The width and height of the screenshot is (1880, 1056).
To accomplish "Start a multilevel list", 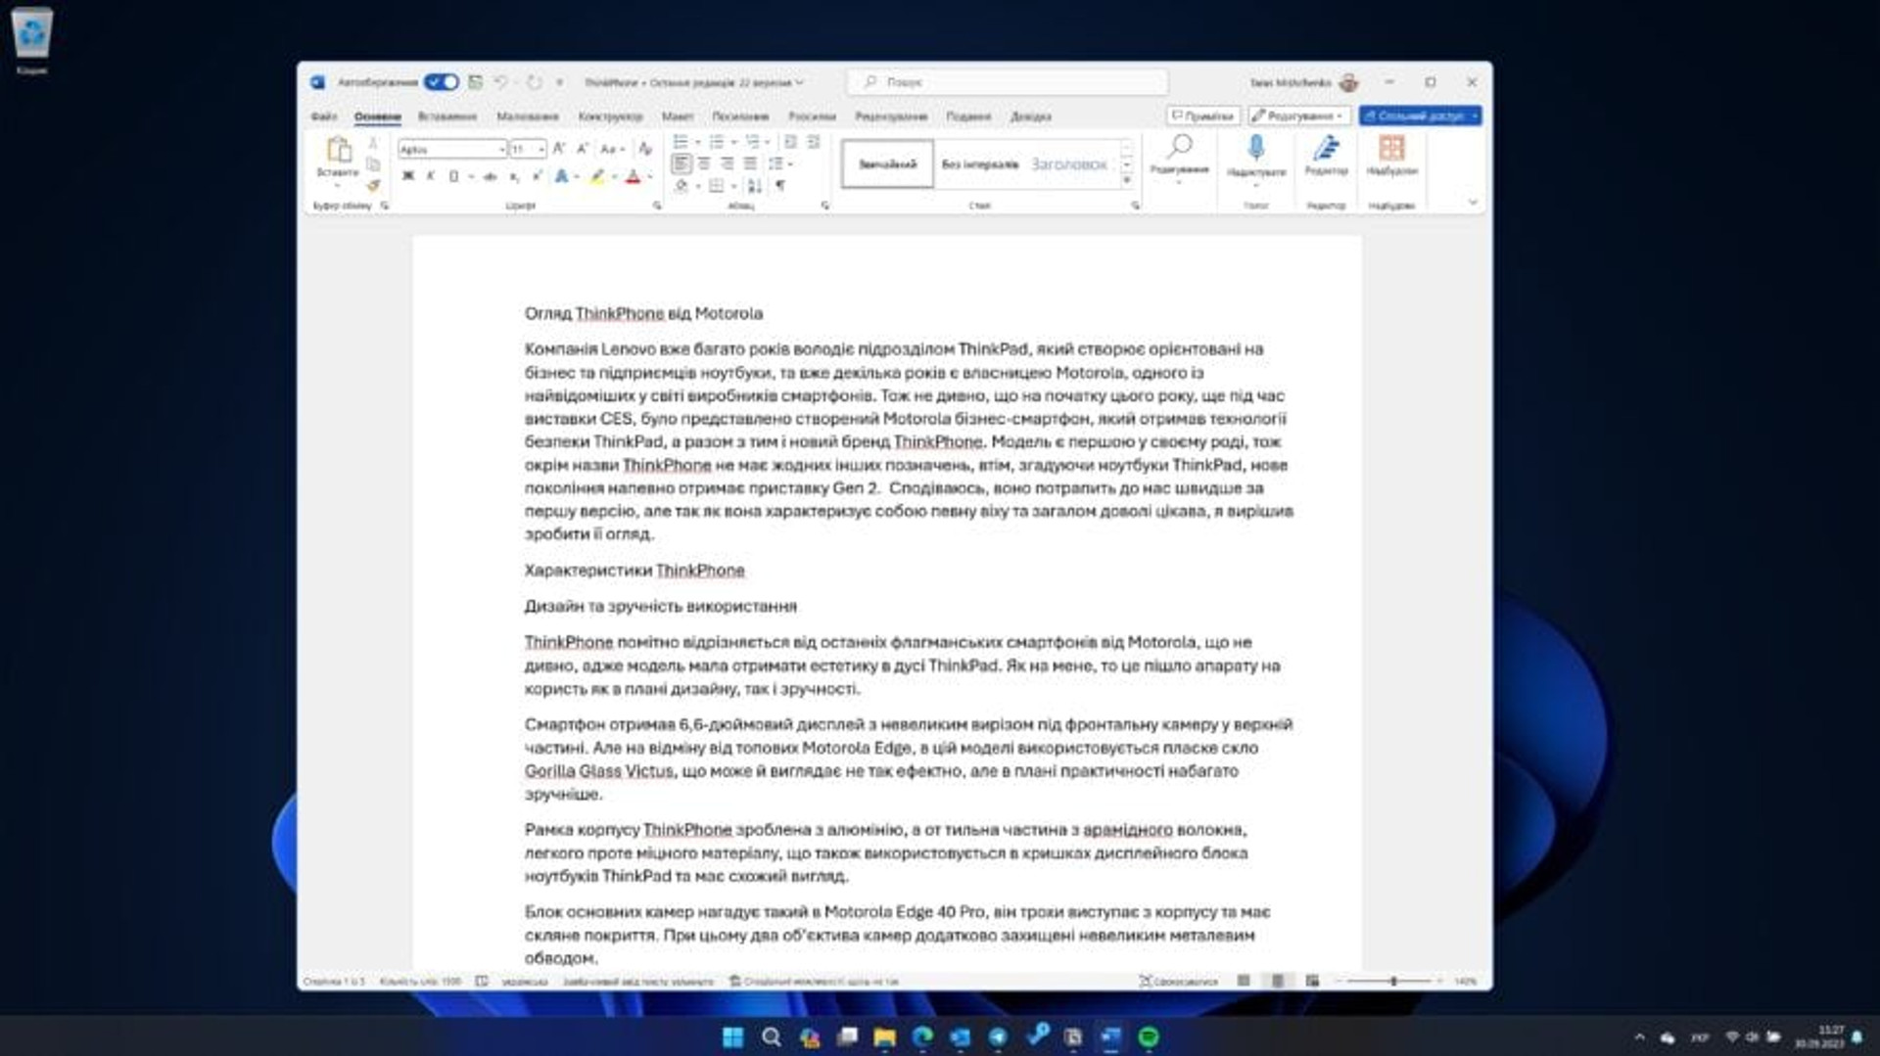I will [x=752, y=143].
